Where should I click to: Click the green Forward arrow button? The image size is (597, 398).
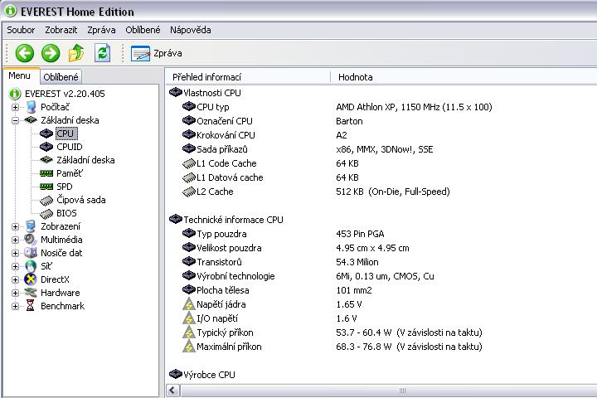51,53
